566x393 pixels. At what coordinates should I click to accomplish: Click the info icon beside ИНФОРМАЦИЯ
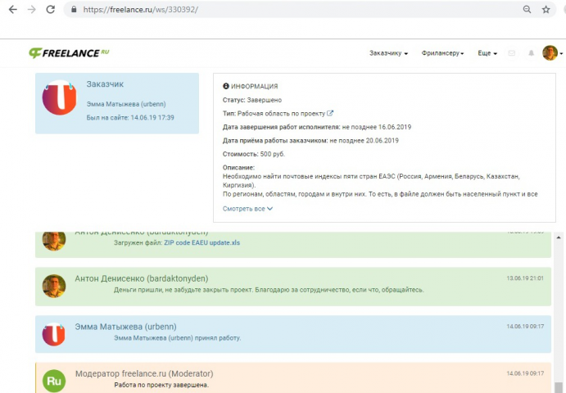point(226,86)
